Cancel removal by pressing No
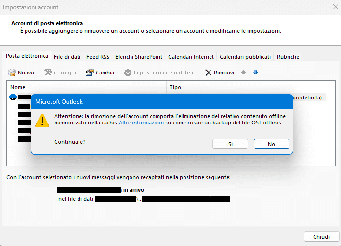 tap(271, 144)
